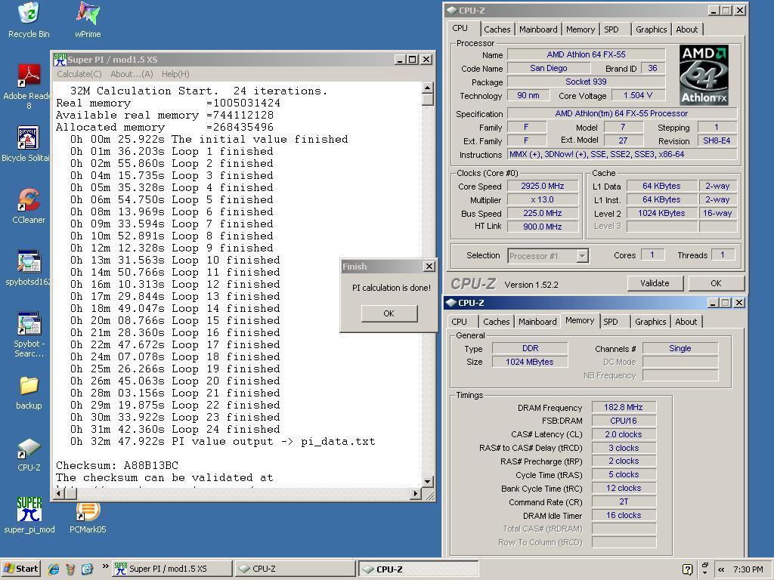The image size is (774, 580).
Task: Click Super PI horizontal scrollbar right arrow
Action: (x=416, y=494)
